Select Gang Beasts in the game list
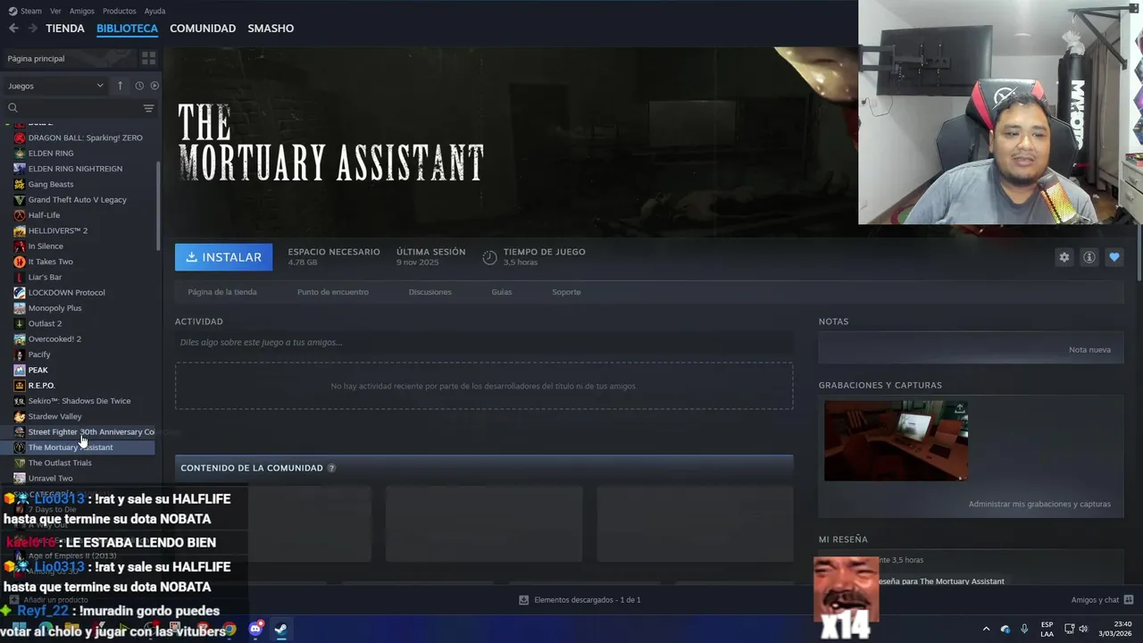The height and width of the screenshot is (643, 1143). [x=51, y=184]
